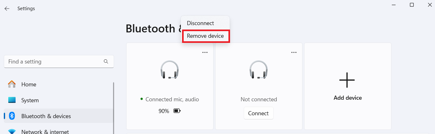Click the back arrow in Settings
Viewport: 435px width, 134px height.
click(x=7, y=9)
